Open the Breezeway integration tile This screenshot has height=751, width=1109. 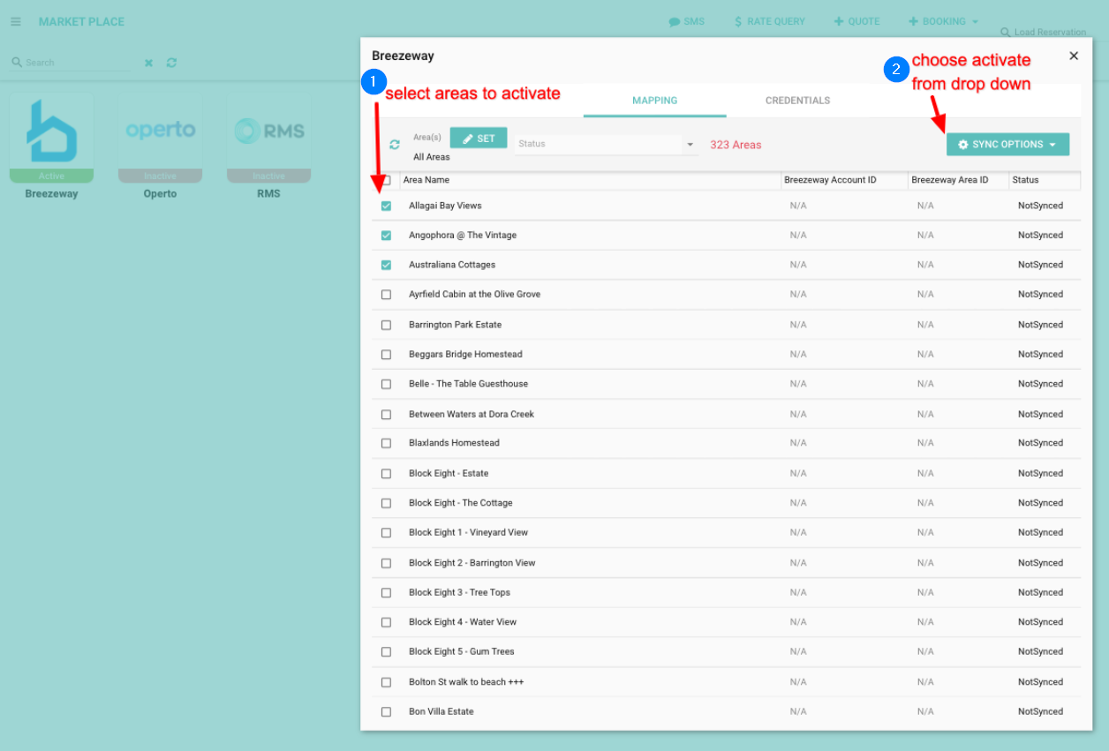point(51,132)
